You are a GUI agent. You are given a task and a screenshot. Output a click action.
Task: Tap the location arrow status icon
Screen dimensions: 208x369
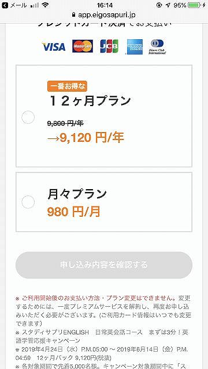click(x=168, y=5)
